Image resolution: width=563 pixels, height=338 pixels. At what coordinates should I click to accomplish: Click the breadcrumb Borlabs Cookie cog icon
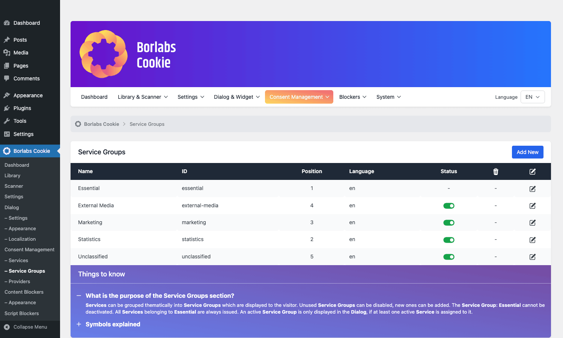(x=78, y=124)
